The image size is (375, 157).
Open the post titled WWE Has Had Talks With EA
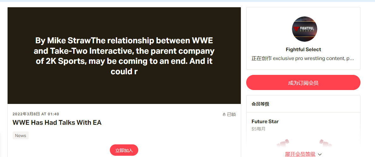57,123
